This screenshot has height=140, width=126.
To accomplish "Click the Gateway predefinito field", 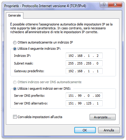I will point(84,71).
